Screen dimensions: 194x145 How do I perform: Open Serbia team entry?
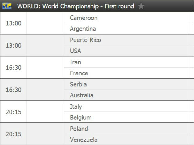pos(78,85)
